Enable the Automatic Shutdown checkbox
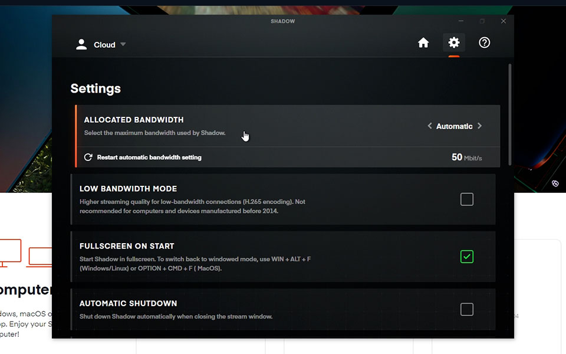566x354 pixels. [x=467, y=309]
